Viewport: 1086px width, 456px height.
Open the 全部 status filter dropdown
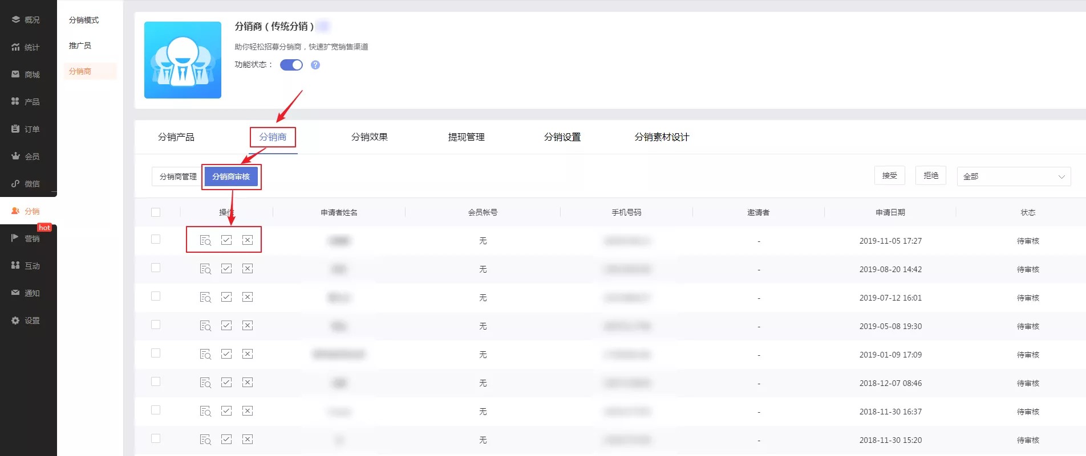point(1014,176)
